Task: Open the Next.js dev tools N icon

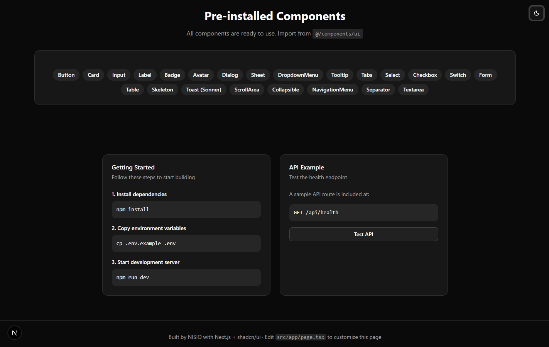Action: 15,333
